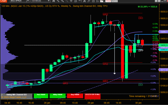
Task: Open the strategies toolbar icon
Action: 89,1
